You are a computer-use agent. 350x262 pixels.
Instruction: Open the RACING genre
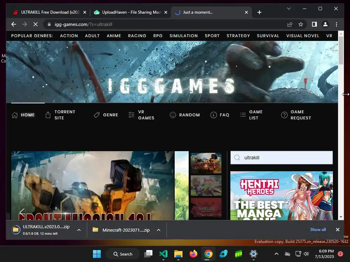pyautogui.click(x=137, y=35)
